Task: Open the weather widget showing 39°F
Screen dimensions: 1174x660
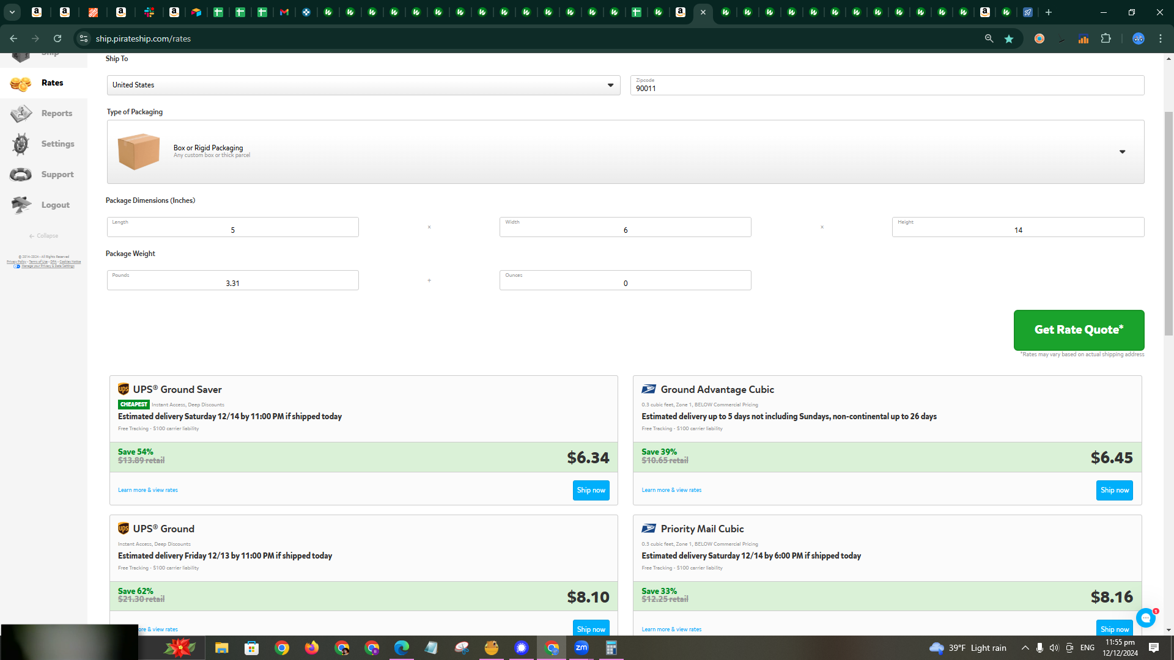Action: [967, 648]
